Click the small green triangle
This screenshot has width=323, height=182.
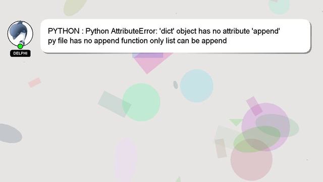point(236,122)
